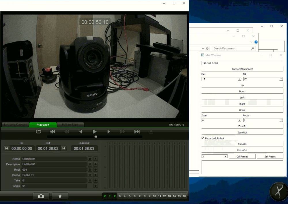Open the Tilt speed dropdown
This screenshot has height=204, width=288.
[x=281, y=79]
